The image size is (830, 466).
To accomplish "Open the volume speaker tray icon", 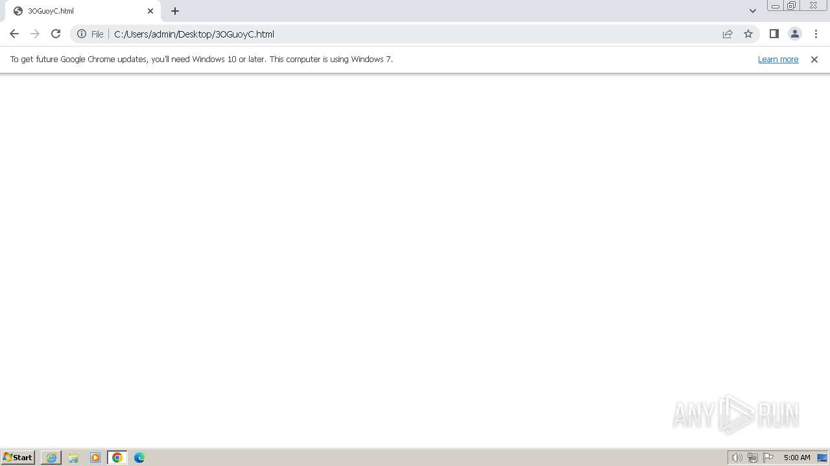I will click(x=737, y=458).
